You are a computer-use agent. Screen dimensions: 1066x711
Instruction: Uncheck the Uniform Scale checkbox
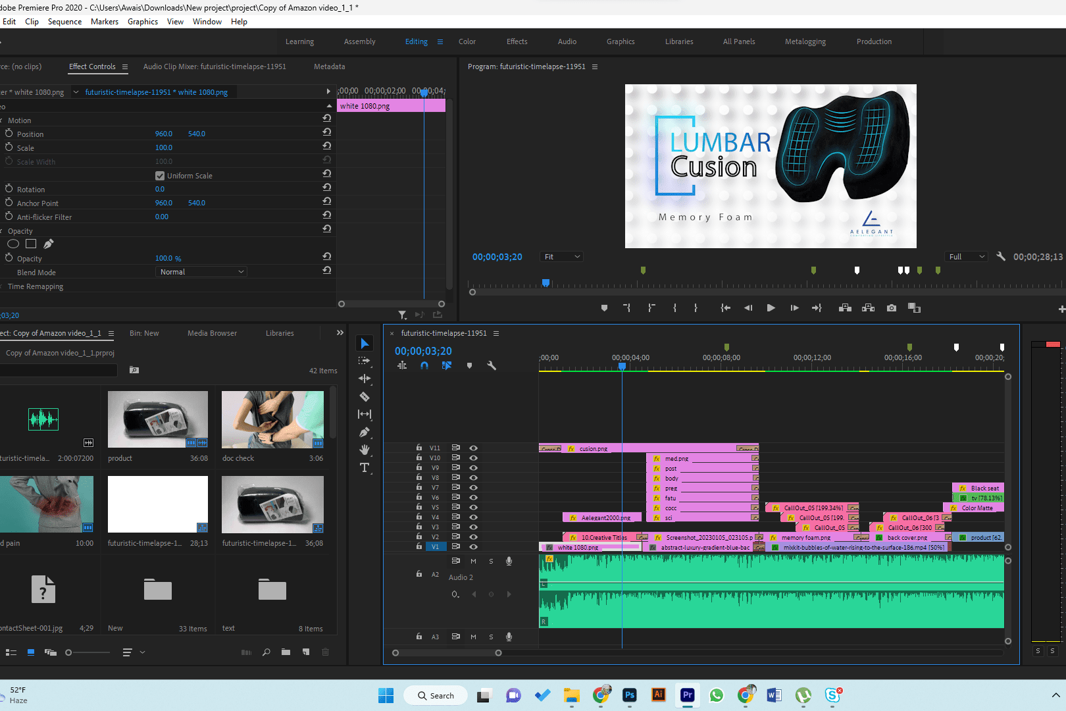(160, 176)
